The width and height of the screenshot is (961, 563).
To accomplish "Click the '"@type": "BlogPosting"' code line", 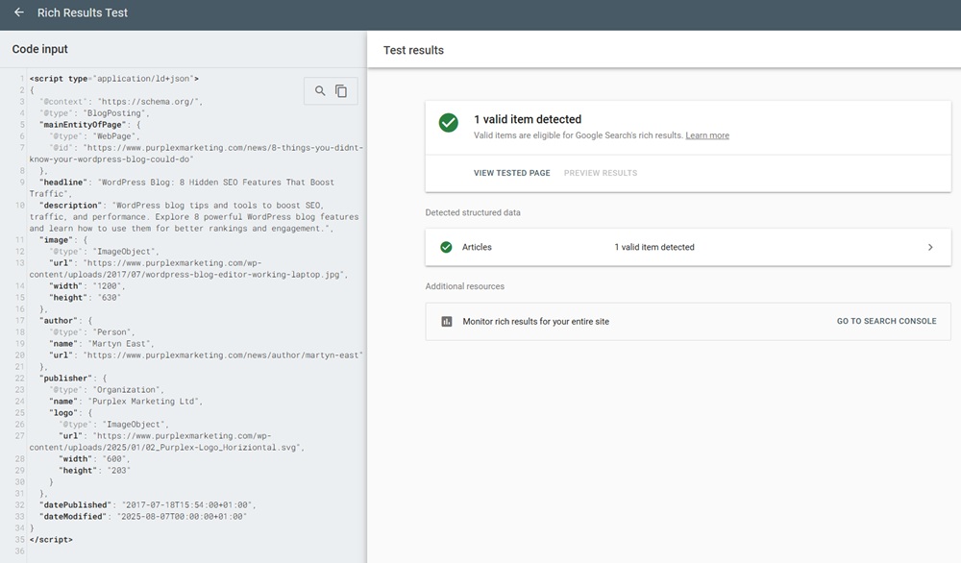I will (94, 112).
